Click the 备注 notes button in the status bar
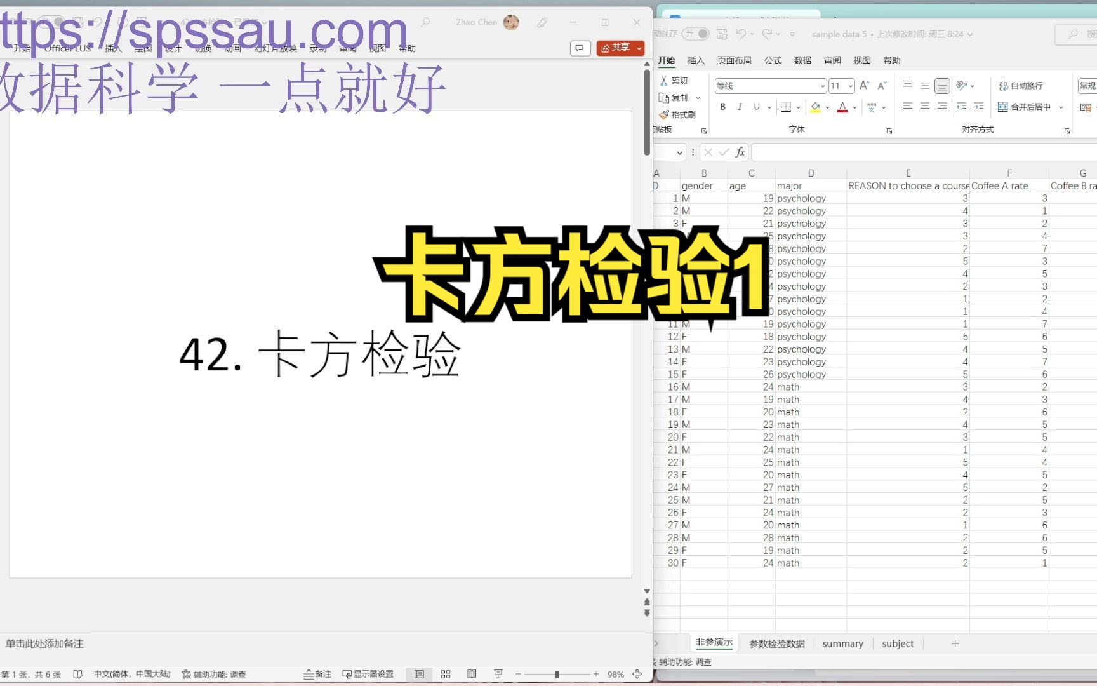This screenshot has height=686, width=1097. (x=318, y=674)
